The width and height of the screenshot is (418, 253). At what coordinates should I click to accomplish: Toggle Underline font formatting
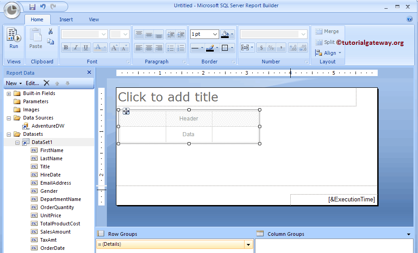[x=86, y=48]
